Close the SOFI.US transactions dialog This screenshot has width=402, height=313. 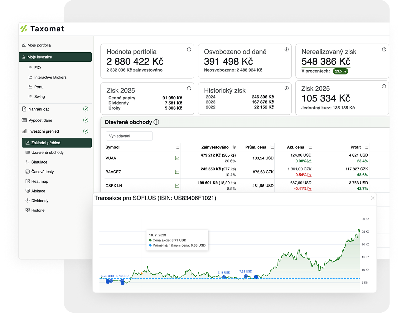click(372, 198)
